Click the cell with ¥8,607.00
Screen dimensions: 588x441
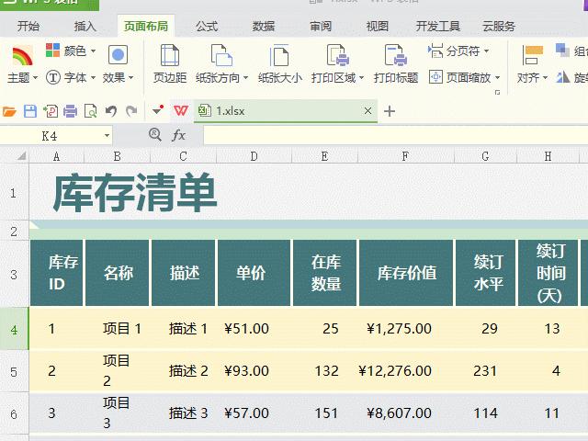click(x=406, y=413)
